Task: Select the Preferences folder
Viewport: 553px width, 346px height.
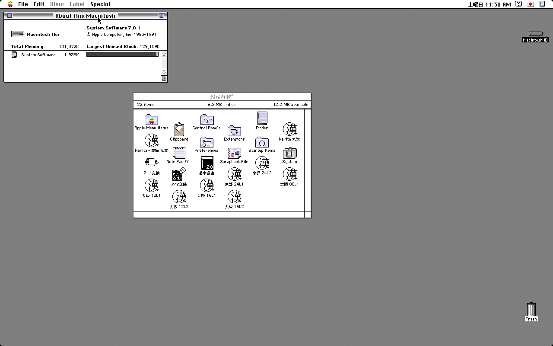Action: tap(207, 142)
